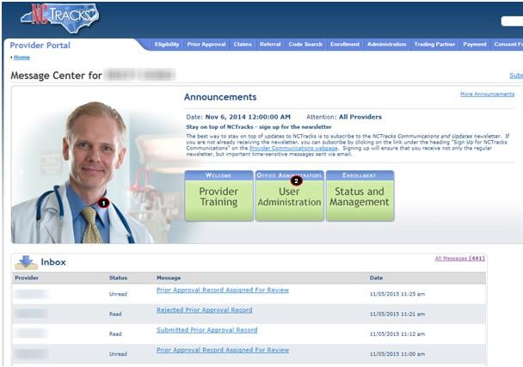Screen dimensions: 523x367
Task: View All Messages (441) link
Action: pos(459,259)
